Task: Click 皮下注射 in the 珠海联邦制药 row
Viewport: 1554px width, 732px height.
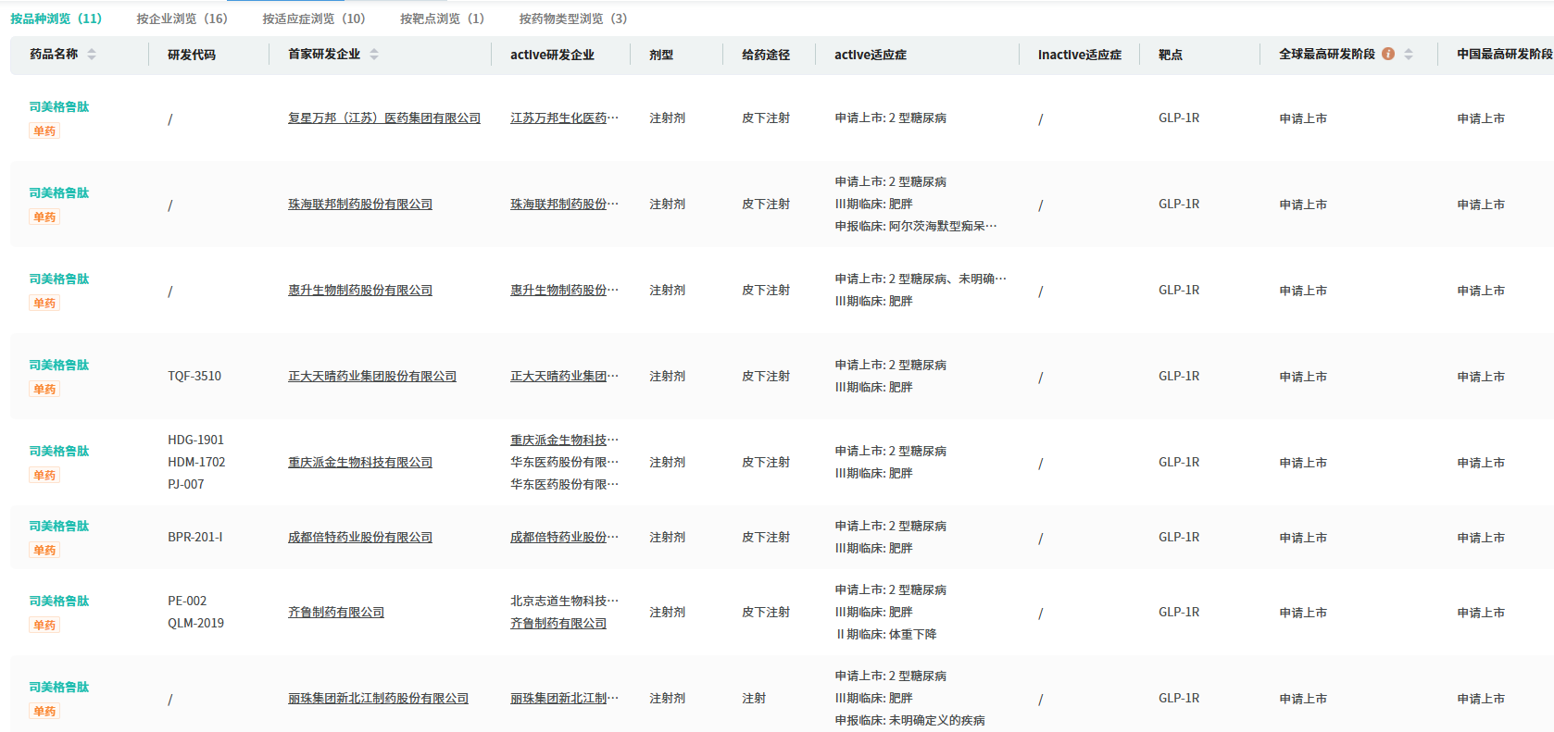Action: (x=766, y=205)
